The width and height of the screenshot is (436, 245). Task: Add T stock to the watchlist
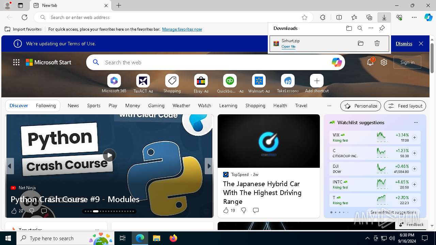coord(415,200)
